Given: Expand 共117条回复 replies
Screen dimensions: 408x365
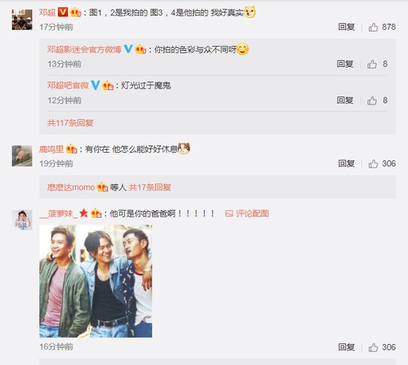Looking at the screenshot, I should [x=70, y=123].
